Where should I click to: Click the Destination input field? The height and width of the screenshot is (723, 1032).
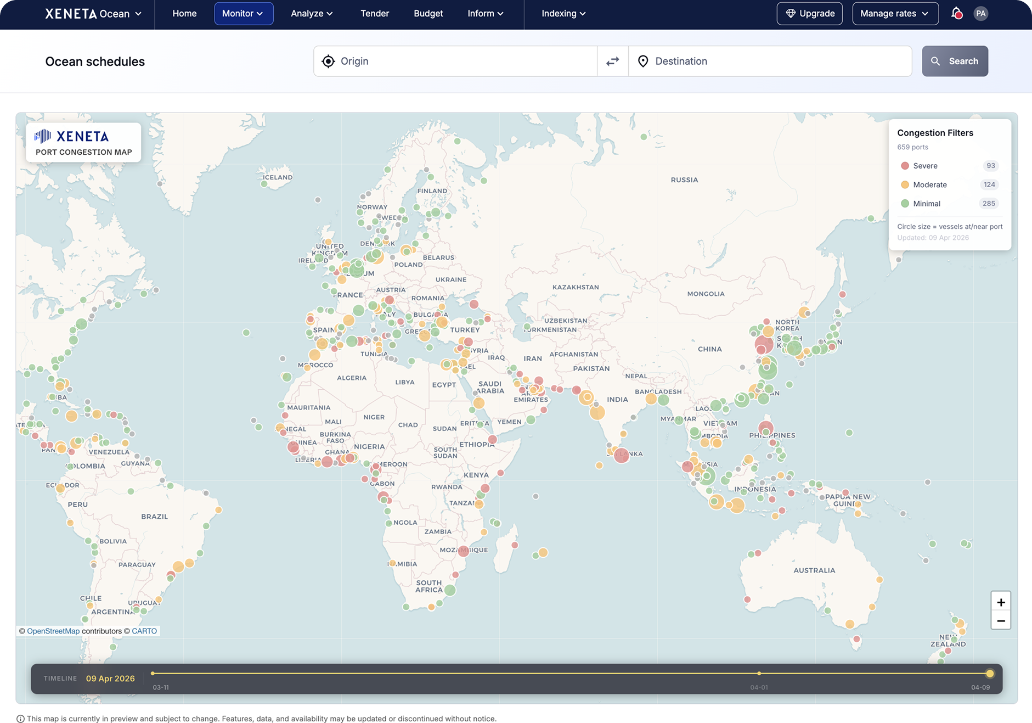(x=770, y=61)
